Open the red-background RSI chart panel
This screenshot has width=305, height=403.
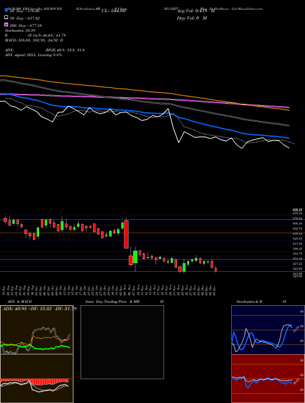tap(268, 379)
